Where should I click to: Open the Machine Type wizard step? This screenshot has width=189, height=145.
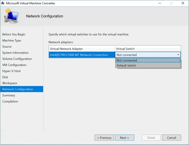point(12,41)
